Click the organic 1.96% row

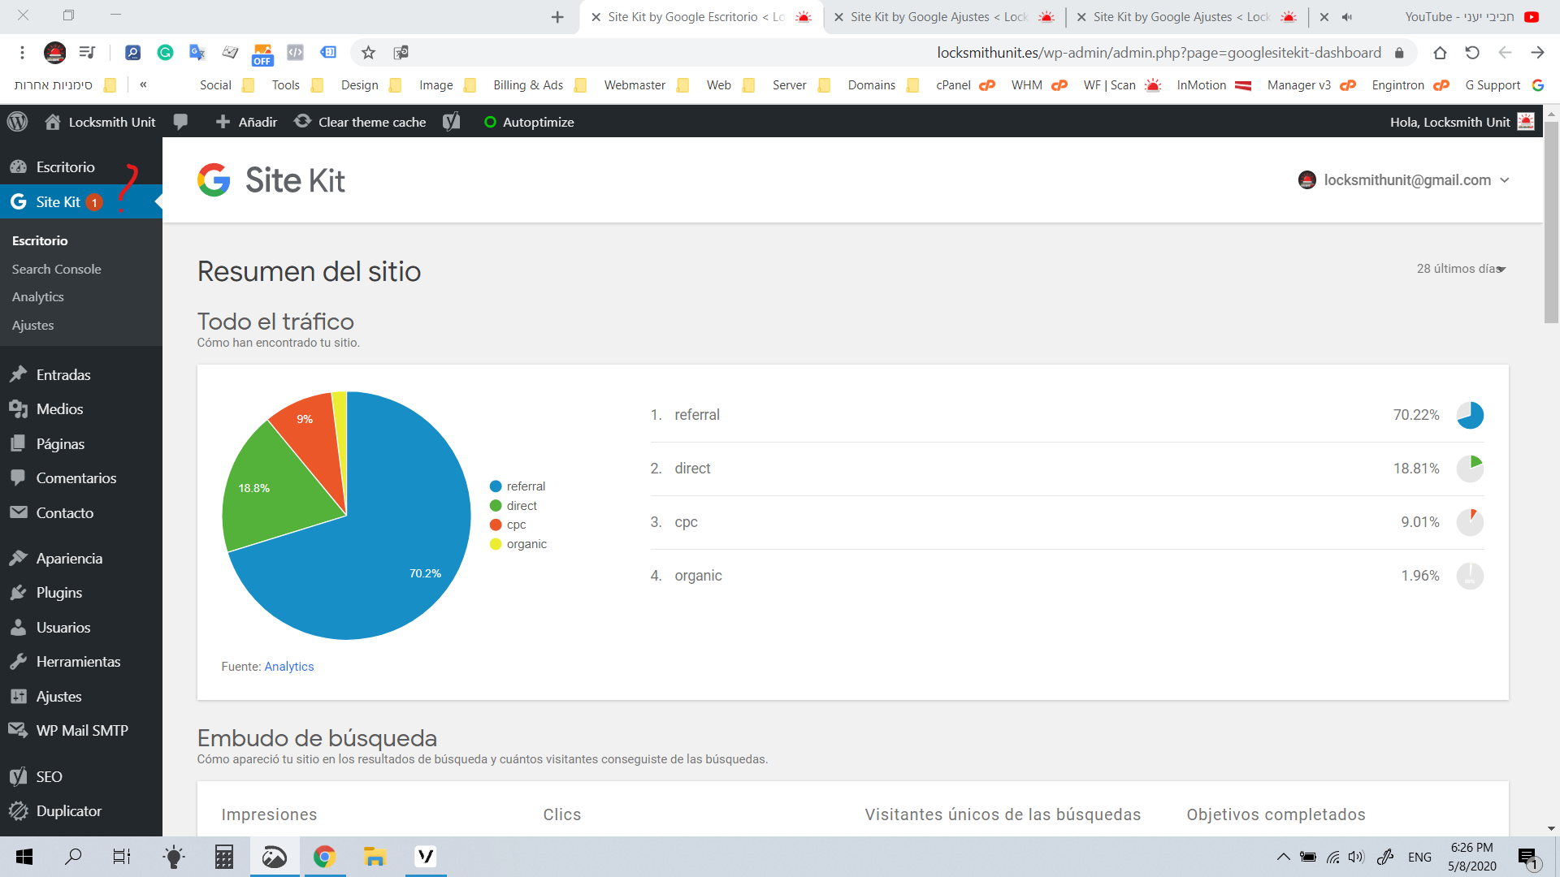pyautogui.click(x=1067, y=576)
